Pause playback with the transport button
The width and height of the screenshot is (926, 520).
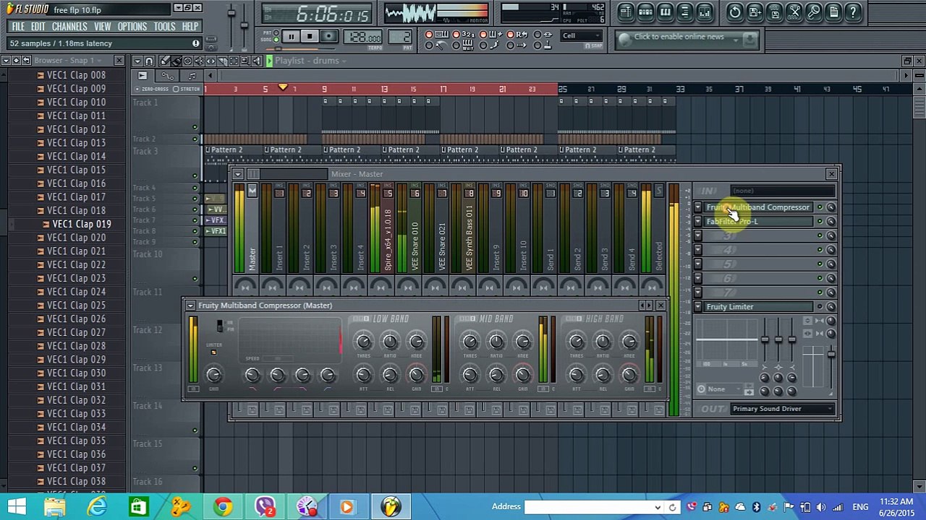click(291, 37)
